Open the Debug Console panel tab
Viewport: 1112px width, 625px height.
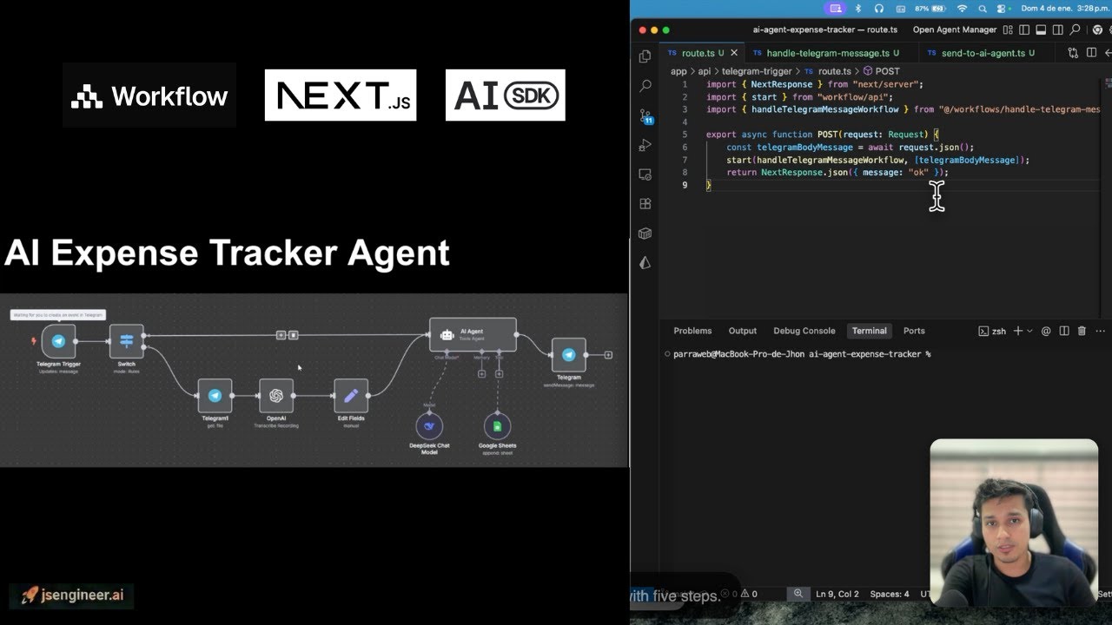pos(804,331)
